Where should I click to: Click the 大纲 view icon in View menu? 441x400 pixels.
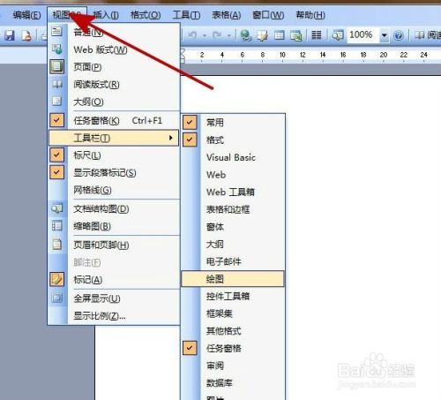56,102
